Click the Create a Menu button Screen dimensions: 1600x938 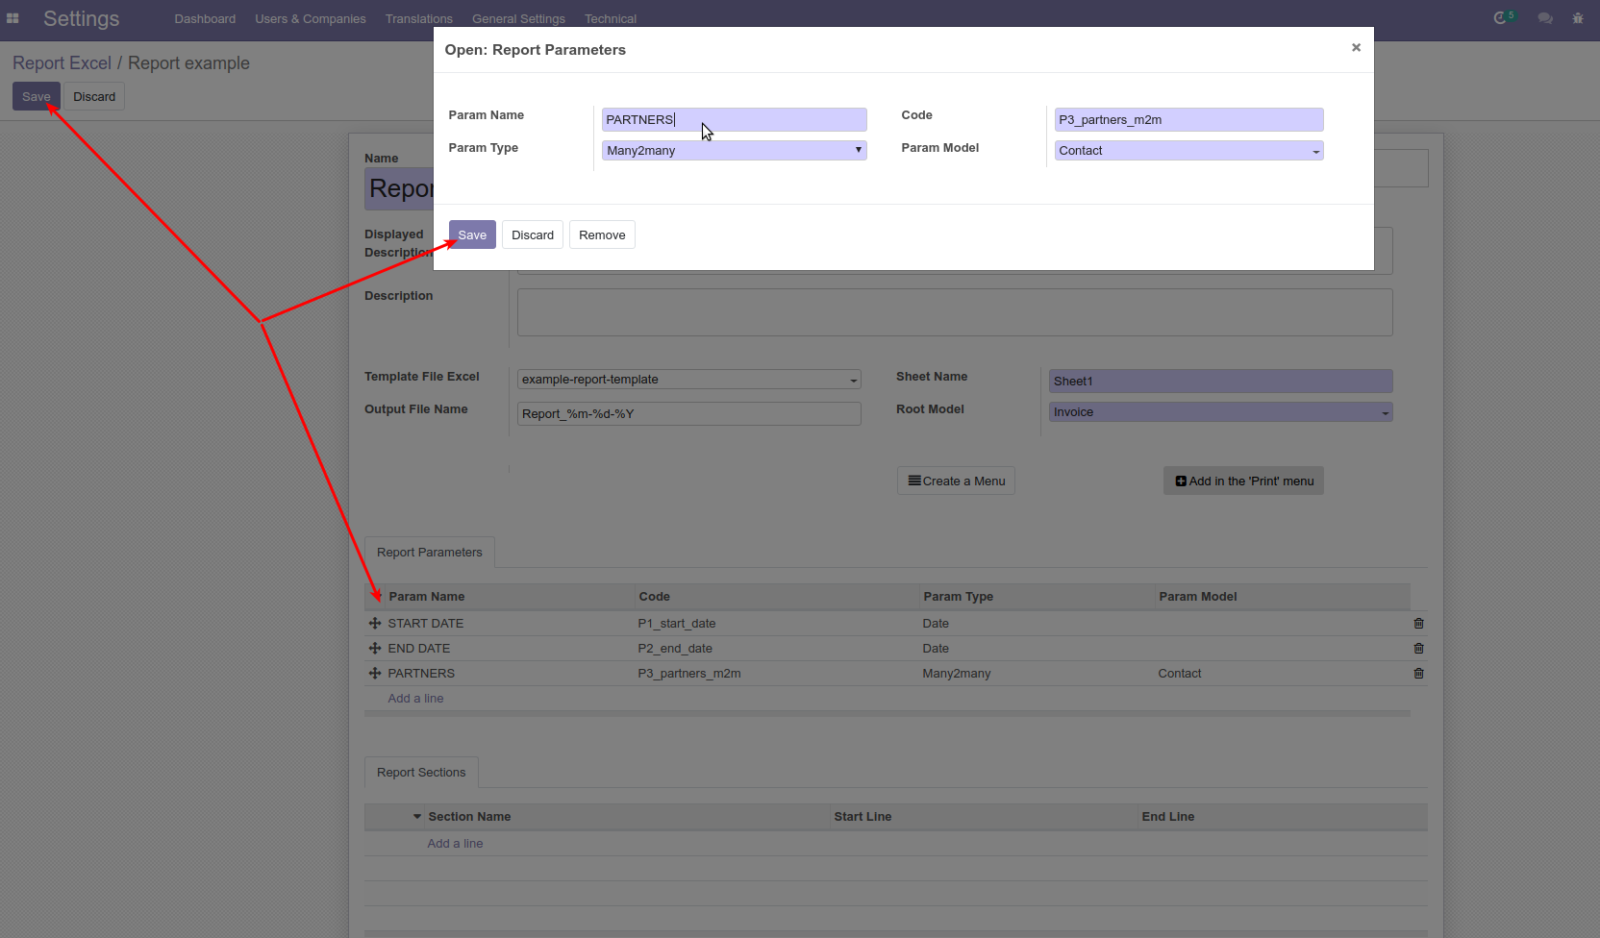(956, 481)
